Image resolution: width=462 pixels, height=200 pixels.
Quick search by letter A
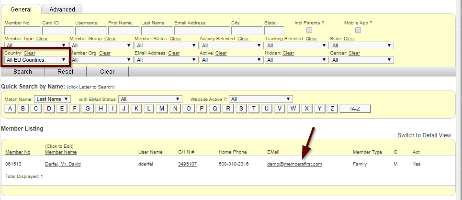[x=10, y=109]
